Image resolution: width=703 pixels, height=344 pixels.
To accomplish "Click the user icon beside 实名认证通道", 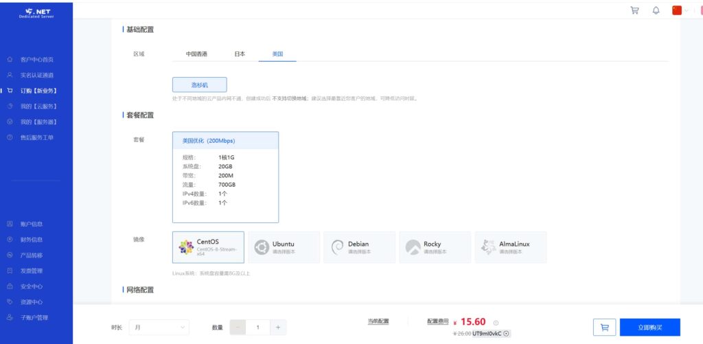I will coord(10,76).
